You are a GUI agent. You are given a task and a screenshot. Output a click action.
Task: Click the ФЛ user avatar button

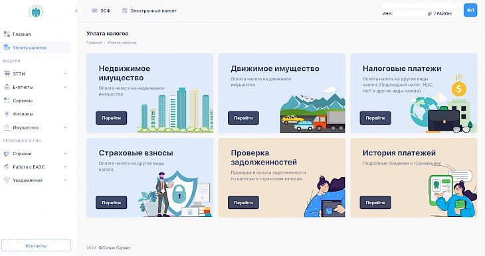470,10
